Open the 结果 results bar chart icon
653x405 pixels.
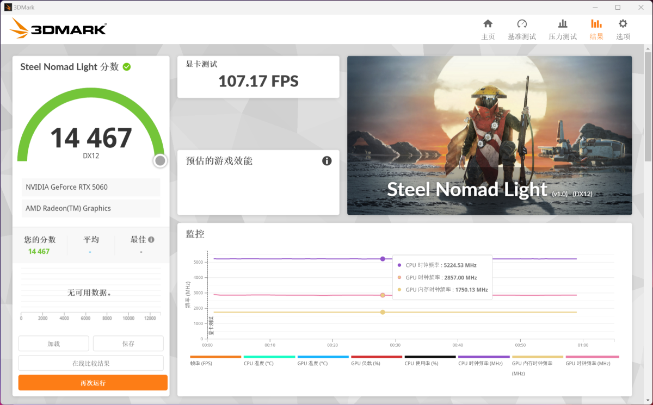click(596, 24)
